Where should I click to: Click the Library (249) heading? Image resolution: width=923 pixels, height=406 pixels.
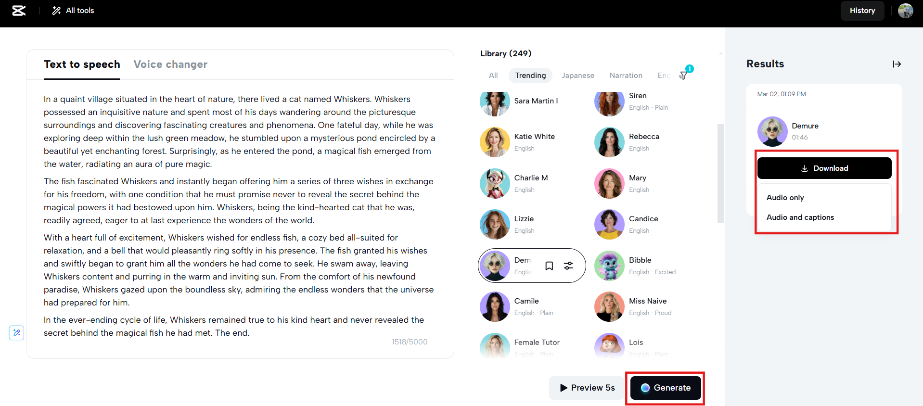[x=506, y=53]
